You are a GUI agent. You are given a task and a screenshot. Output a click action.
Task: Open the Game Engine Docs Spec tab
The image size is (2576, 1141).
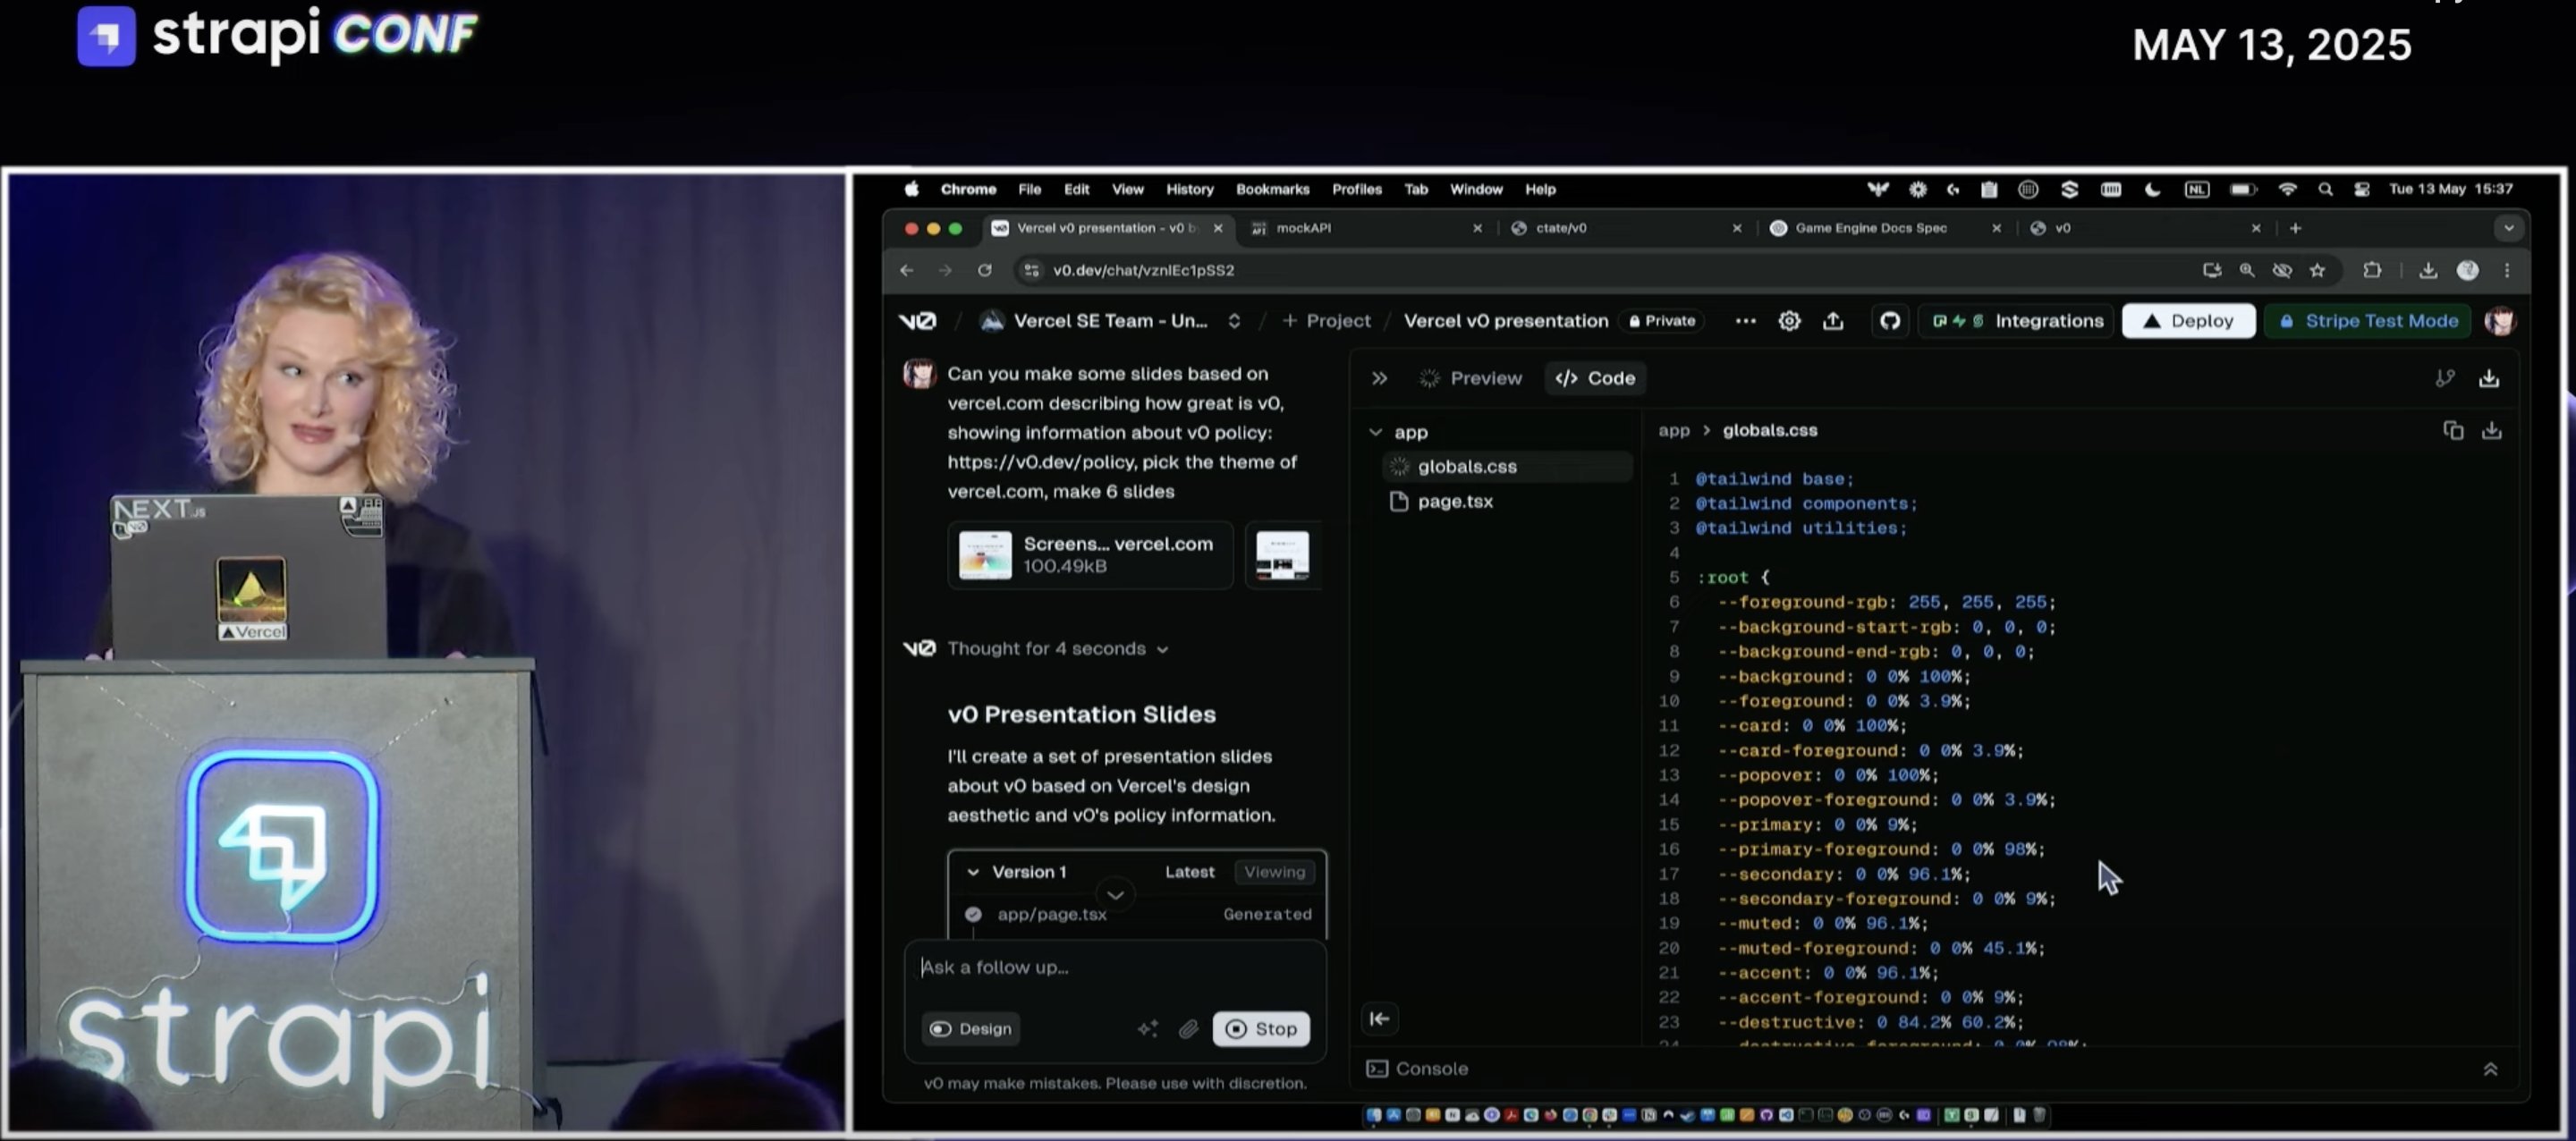pyautogui.click(x=1886, y=228)
